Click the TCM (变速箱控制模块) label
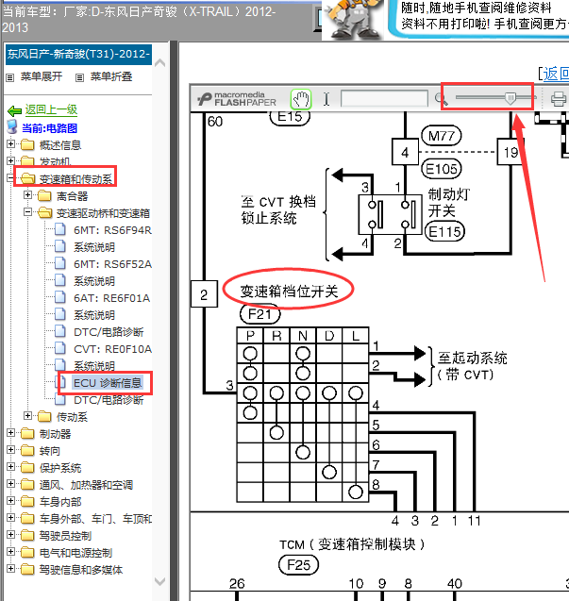This screenshot has height=601, width=569. point(352,544)
